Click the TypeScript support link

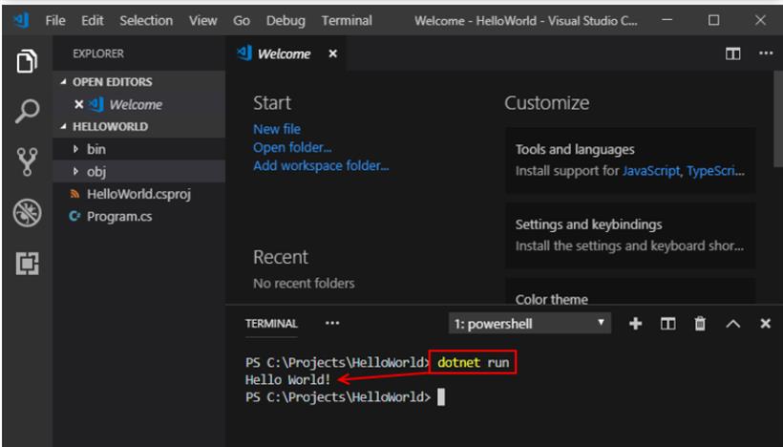click(715, 171)
